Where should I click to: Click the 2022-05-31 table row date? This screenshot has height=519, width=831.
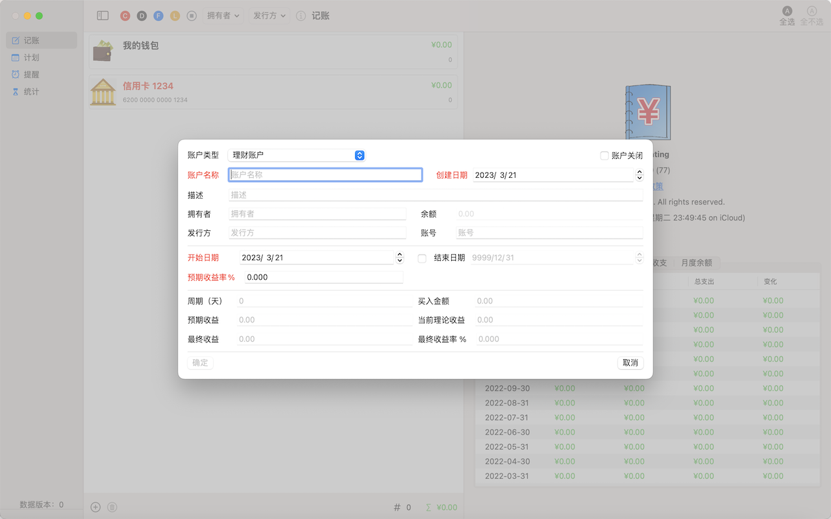pyautogui.click(x=507, y=446)
